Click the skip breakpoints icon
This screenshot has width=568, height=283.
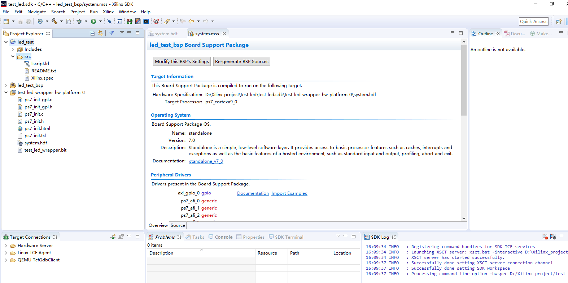pos(109,21)
